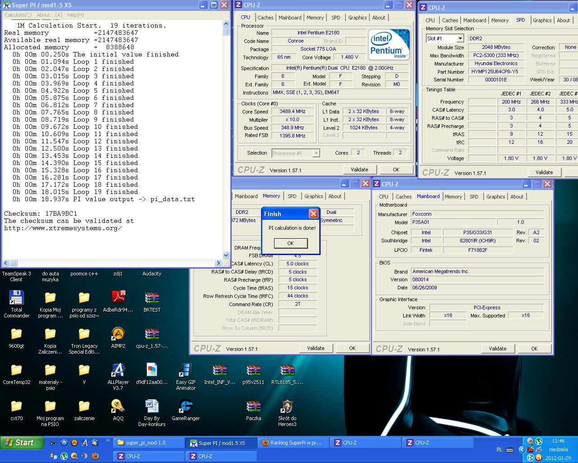Expand the Slot #1 dropdown in SPD window
578x463 pixels.
460,38
